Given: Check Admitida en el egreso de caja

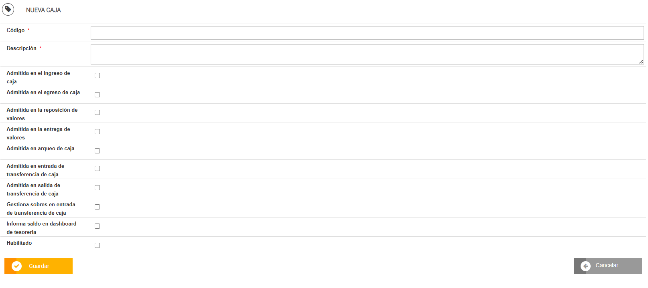Looking at the screenshot, I should [x=97, y=95].
